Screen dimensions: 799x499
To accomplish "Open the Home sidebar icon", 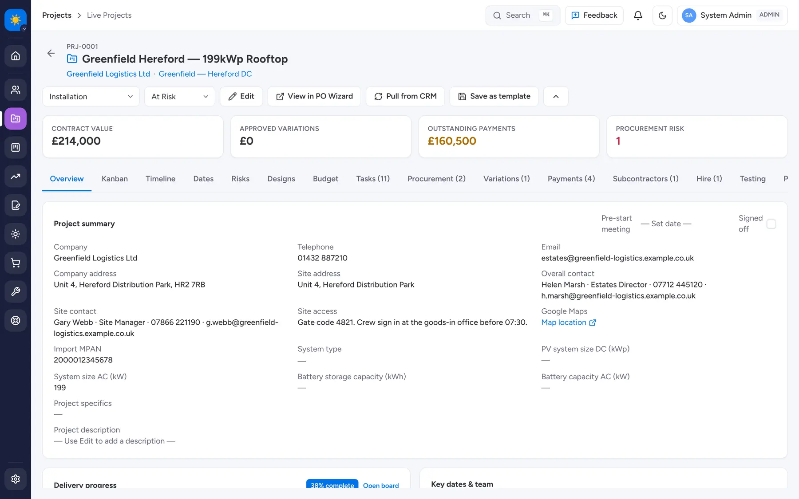I will click(16, 56).
